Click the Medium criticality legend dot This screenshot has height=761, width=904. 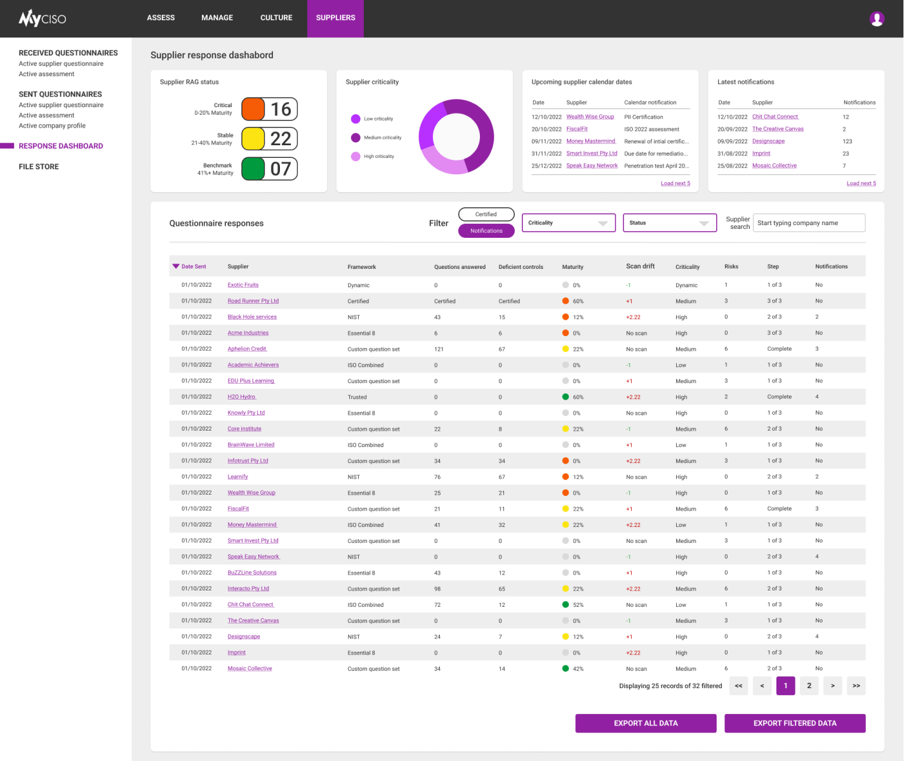[x=356, y=138]
